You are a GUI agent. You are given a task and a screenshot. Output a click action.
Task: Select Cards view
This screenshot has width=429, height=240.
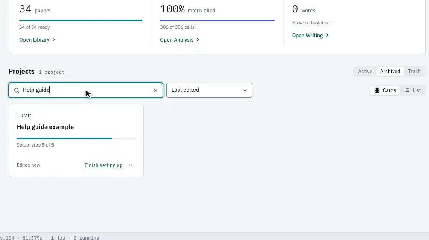tap(385, 90)
